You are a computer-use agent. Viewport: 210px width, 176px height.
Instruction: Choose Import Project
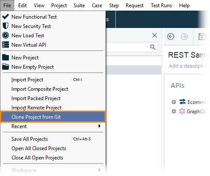click(x=53, y=80)
